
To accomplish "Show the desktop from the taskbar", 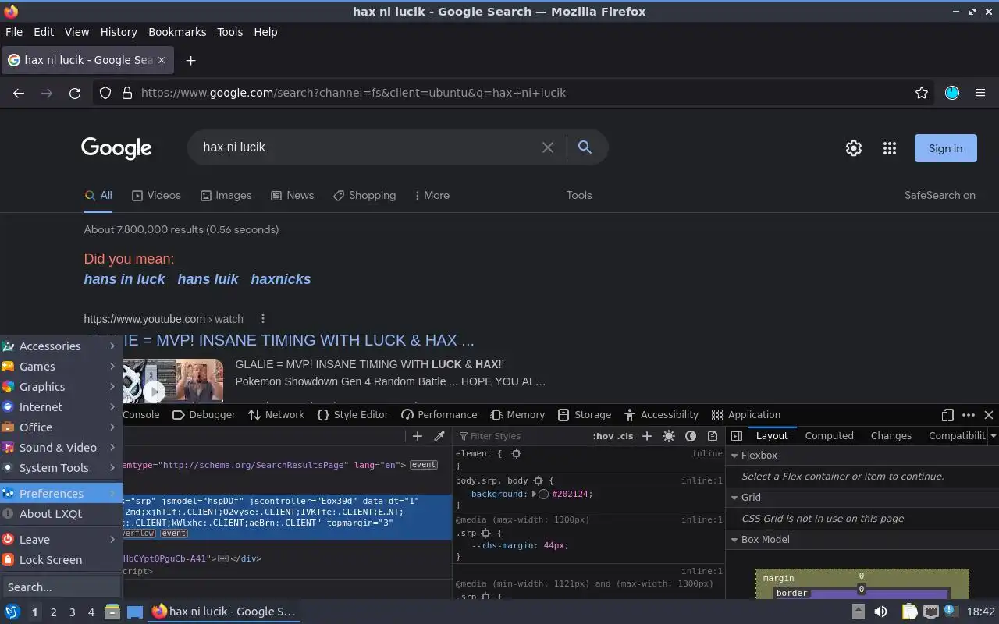I will pos(135,612).
